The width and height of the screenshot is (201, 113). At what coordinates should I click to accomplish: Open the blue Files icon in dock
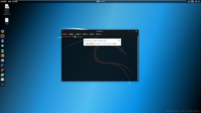[x=2, y=41]
